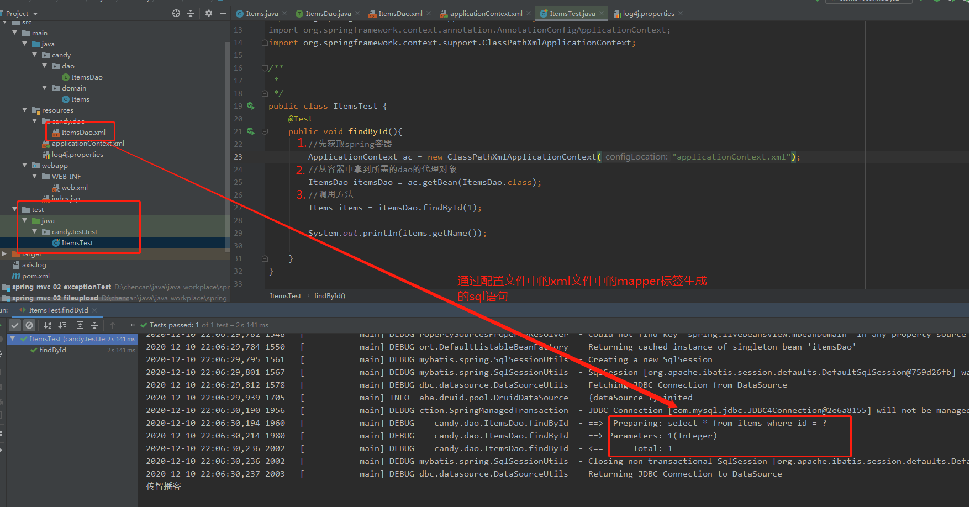The image size is (970, 508).
Task: Click the locate/select opened file icon
Action: pyautogui.click(x=176, y=13)
